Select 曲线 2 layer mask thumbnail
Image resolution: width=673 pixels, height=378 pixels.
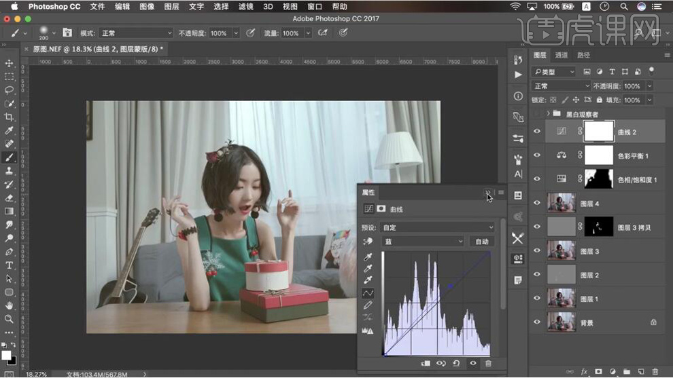tap(599, 132)
